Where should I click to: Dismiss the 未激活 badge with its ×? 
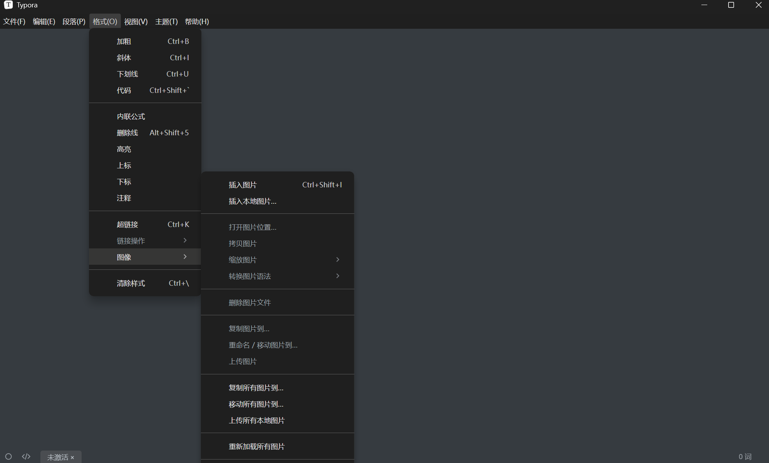72,458
